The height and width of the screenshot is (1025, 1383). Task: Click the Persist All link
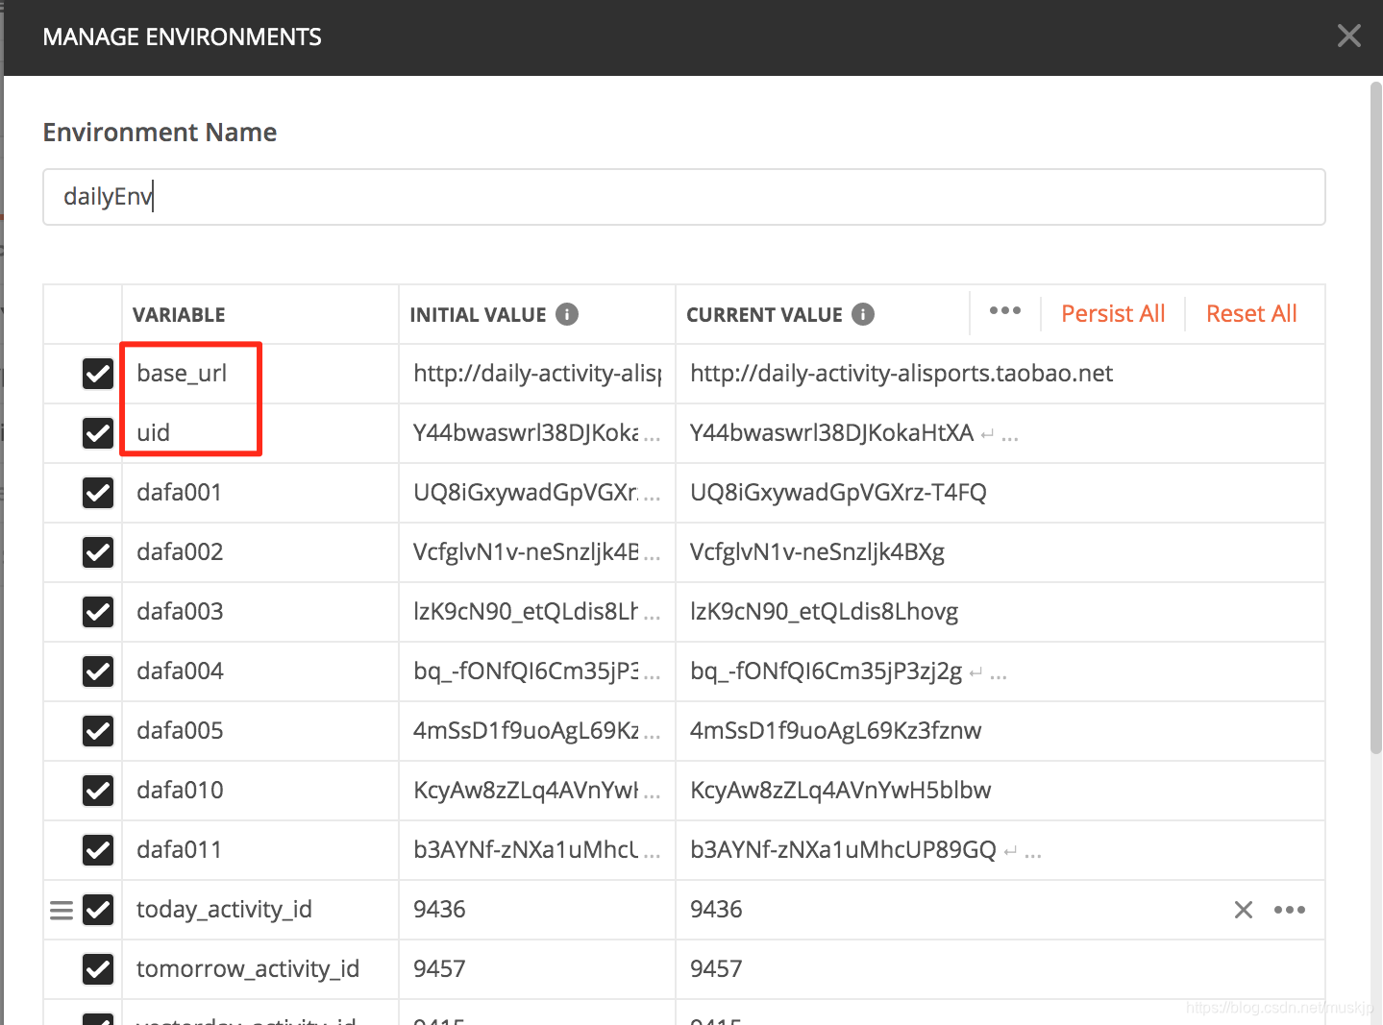(1113, 314)
